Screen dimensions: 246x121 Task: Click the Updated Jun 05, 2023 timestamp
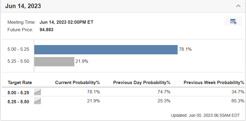tap(205, 116)
